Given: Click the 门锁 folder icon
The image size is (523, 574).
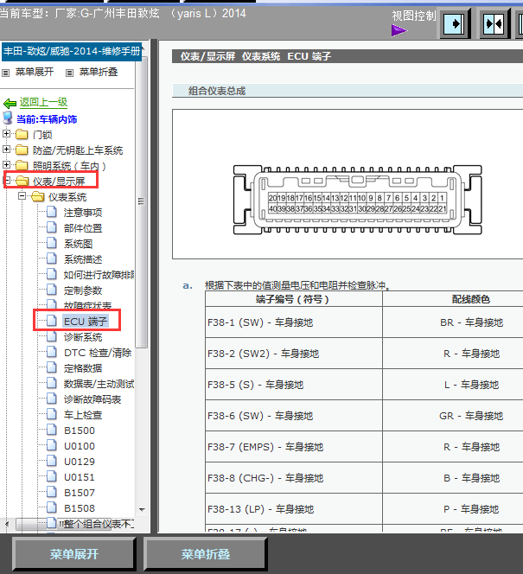Looking at the screenshot, I should point(22,134).
